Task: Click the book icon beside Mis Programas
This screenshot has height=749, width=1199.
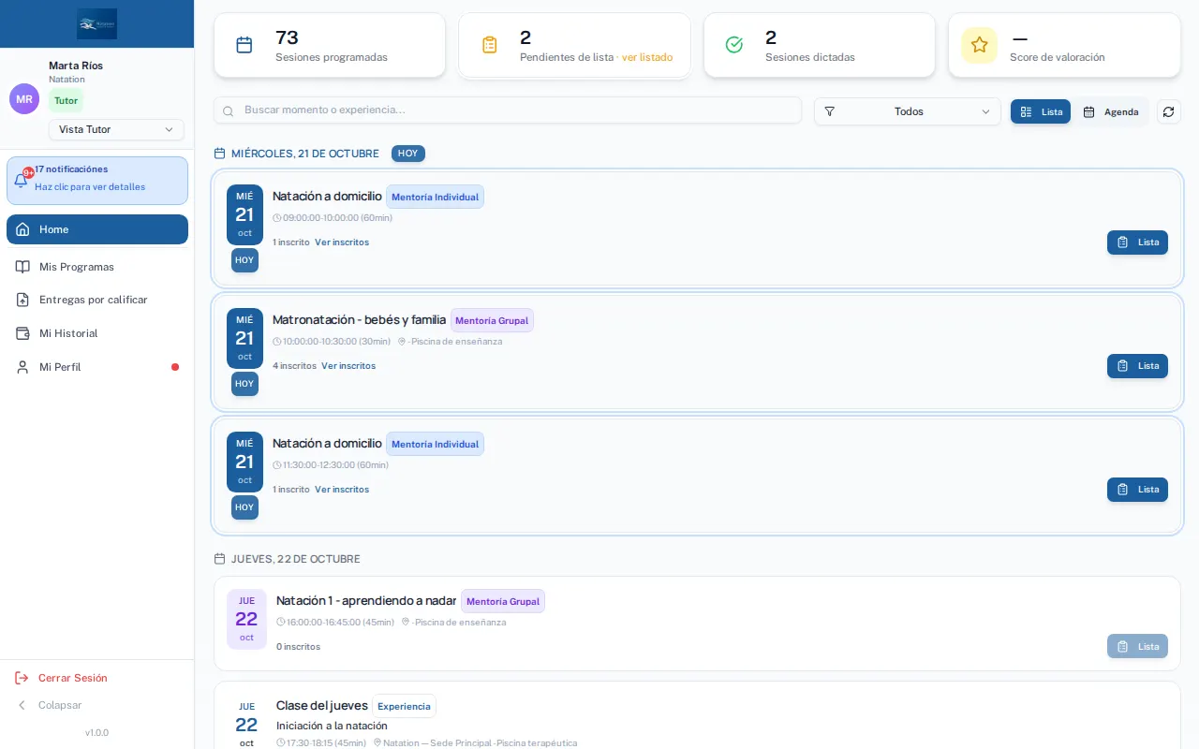Action: 22,267
